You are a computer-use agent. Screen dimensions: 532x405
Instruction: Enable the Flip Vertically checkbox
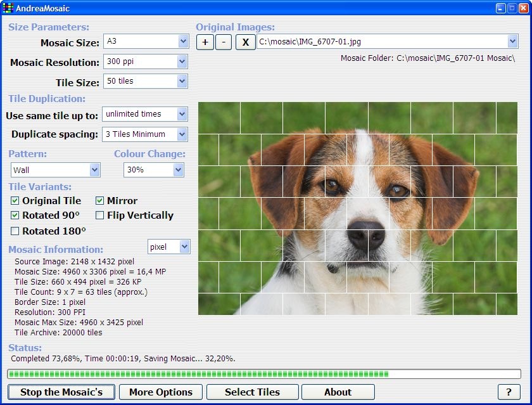click(x=100, y=215)
